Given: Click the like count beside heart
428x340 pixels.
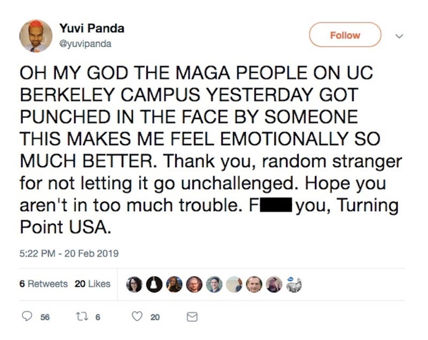Looking at the screenshot, I should (x=155, y=318).
